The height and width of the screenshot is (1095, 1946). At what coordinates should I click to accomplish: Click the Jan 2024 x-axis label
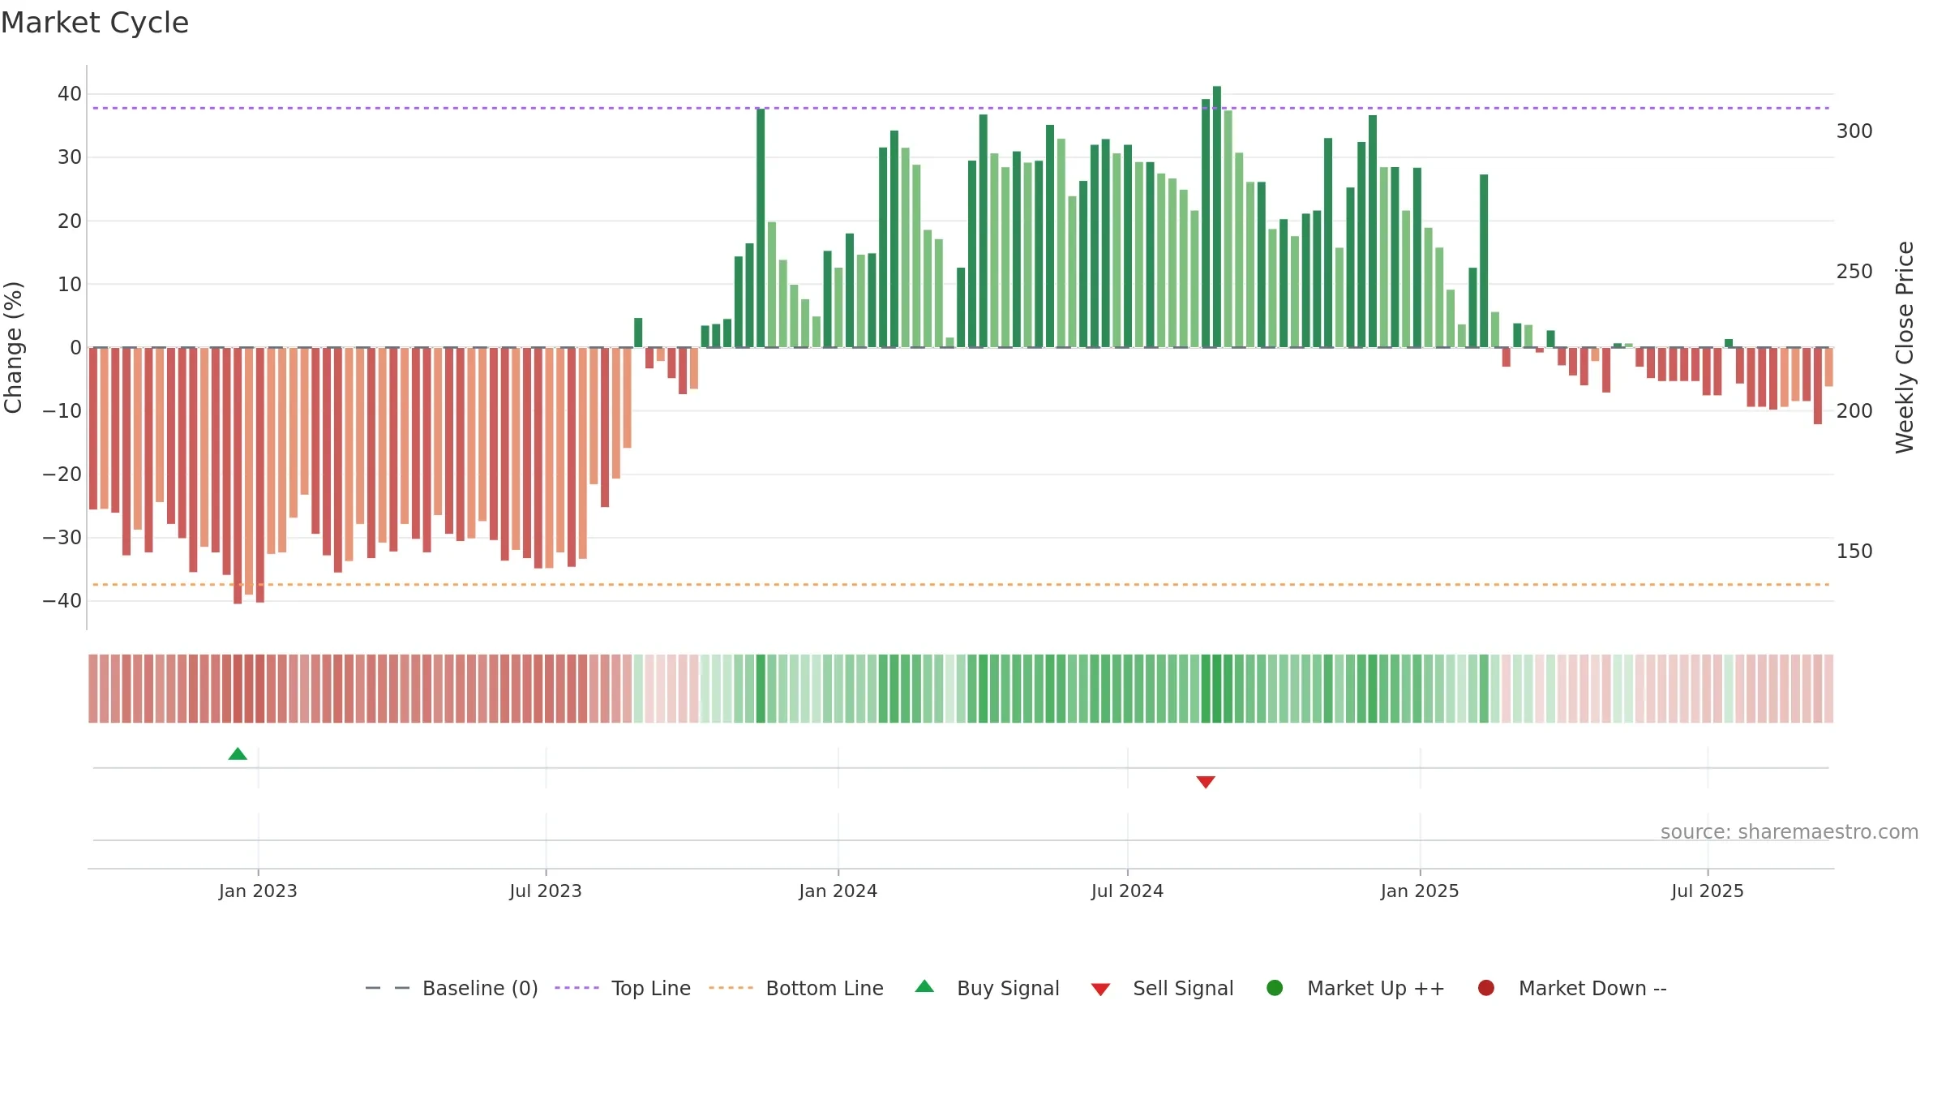point(838,891)
